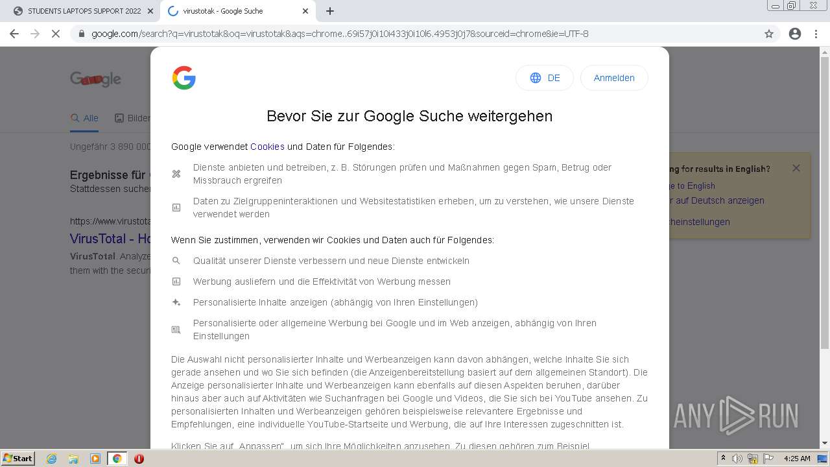This screenshot has width=830, height=467.
Task: Open the VirusTotal search result link
Action: click(110, 238)
